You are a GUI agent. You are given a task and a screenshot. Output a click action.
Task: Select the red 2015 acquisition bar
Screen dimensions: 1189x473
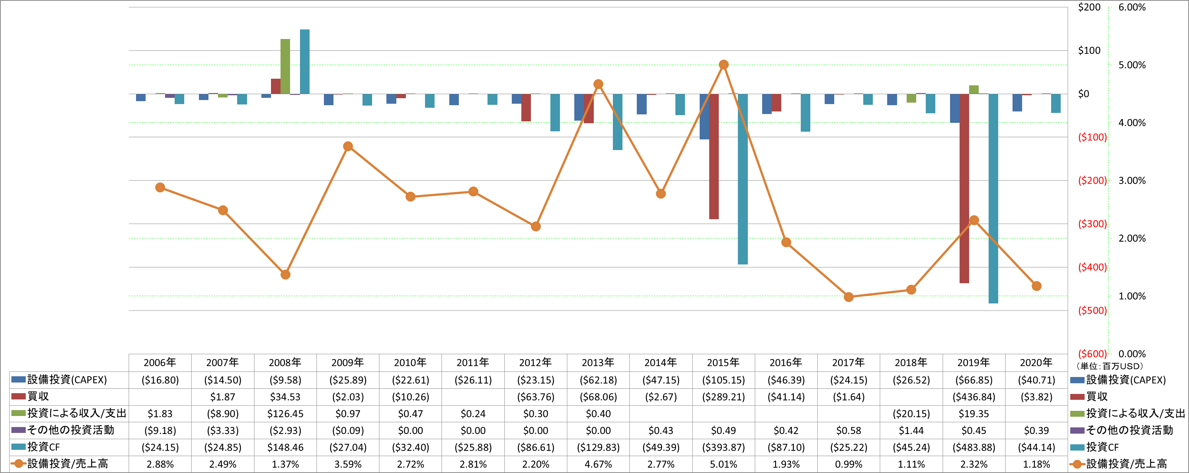[x=714, y=157]
